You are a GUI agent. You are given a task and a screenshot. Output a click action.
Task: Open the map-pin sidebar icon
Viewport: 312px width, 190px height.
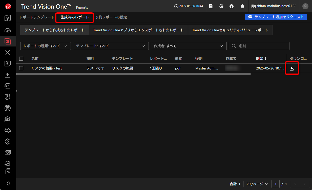point(8,18)
